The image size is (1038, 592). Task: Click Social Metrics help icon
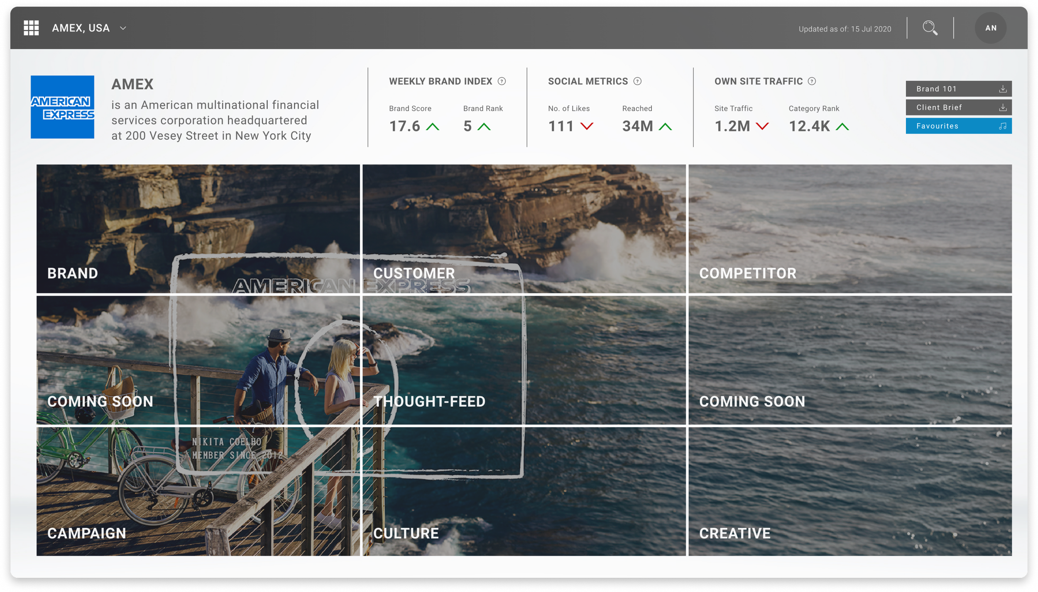[x=637, y=81]
